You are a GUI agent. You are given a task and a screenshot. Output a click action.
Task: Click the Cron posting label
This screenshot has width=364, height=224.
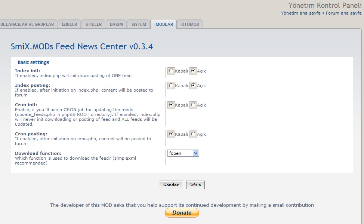click(31, 134)
